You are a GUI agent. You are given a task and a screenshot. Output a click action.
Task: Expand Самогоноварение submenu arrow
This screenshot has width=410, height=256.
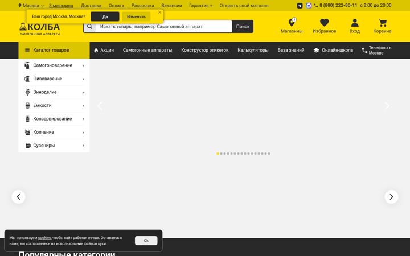pyautogui.click(x=83, y=65)
